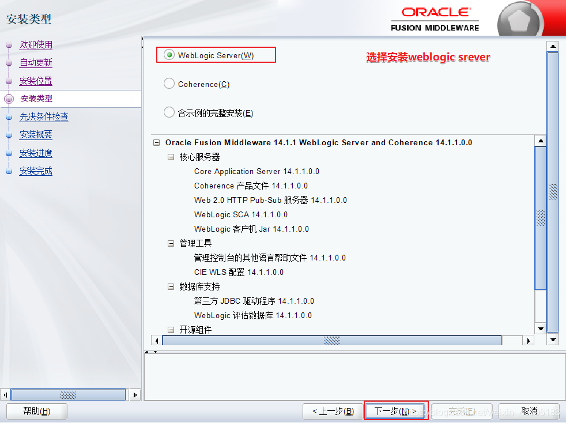Viewport: 566px width, 423px height.
Task: Open the 安装位置 step link
Action: pos(36,81)
